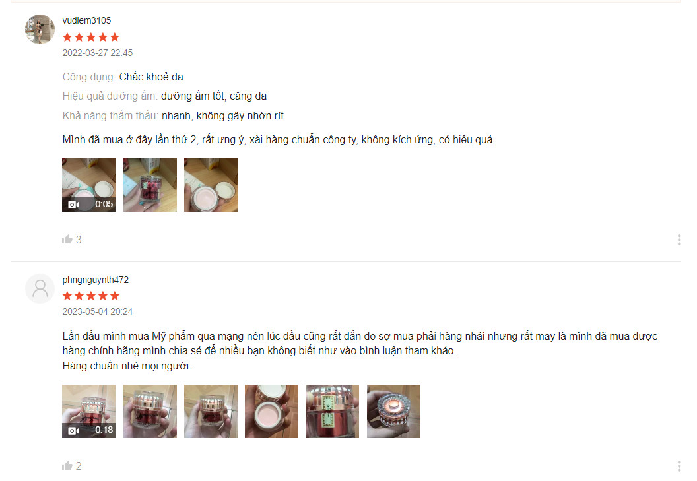Play the 0:18 review video
Image resolution: width=697 pixels, height=481 pixels.
[x=89, y=411]
